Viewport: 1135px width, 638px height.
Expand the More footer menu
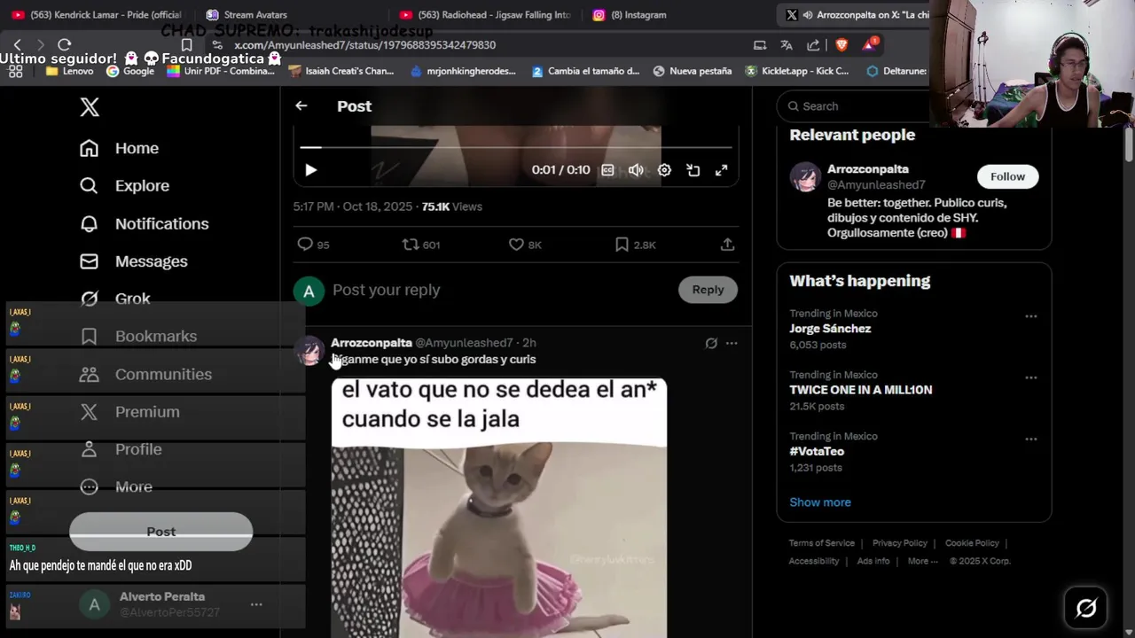922,561
